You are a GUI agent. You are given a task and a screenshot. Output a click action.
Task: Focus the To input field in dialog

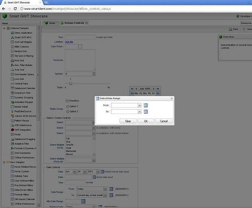[x=125, y=111]
